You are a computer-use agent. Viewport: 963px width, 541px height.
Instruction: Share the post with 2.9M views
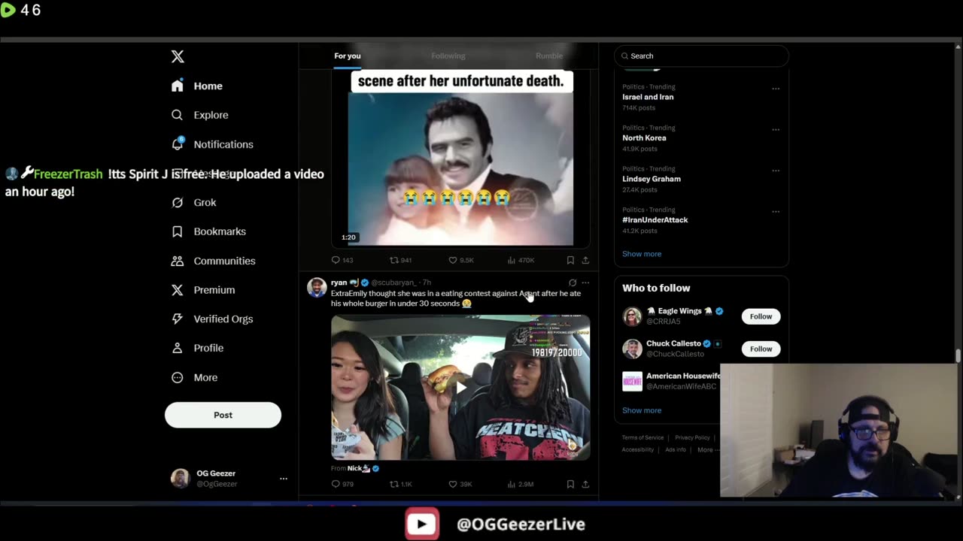(x=585, y=484)
